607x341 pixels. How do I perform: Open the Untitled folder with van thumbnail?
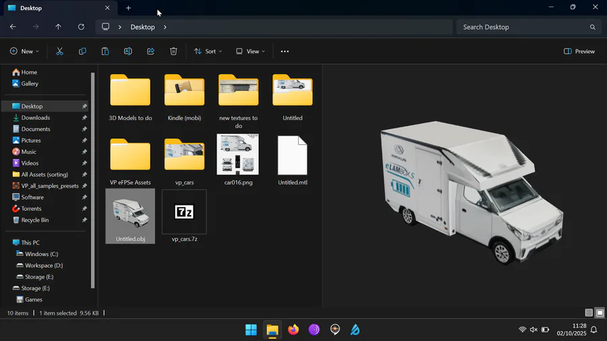292,97
